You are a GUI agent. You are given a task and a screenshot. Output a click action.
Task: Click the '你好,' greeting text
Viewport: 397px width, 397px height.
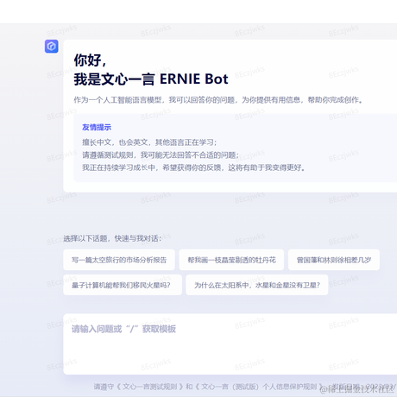coord(90,60)
